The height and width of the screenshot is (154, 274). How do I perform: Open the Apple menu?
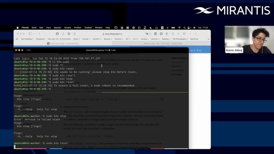click(18, 28)
